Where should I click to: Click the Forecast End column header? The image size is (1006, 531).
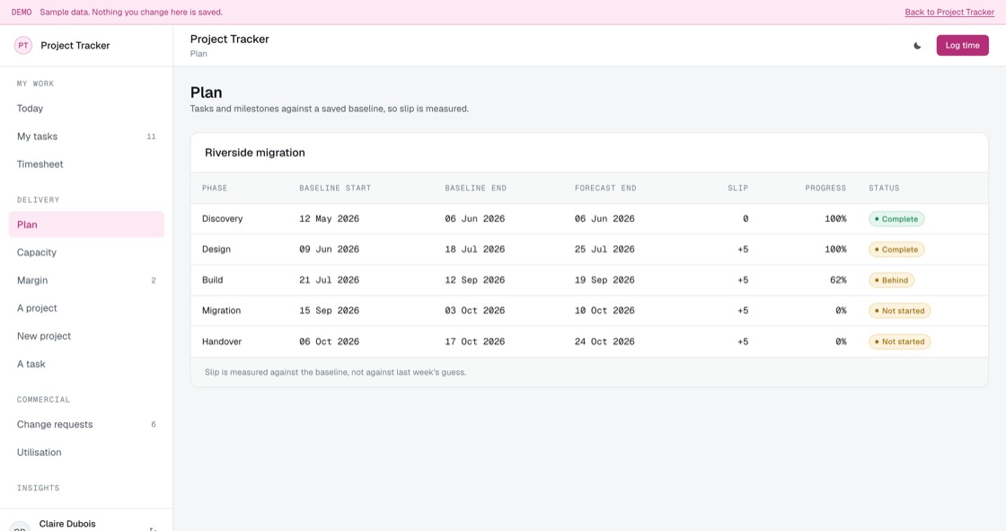(605, 188)
